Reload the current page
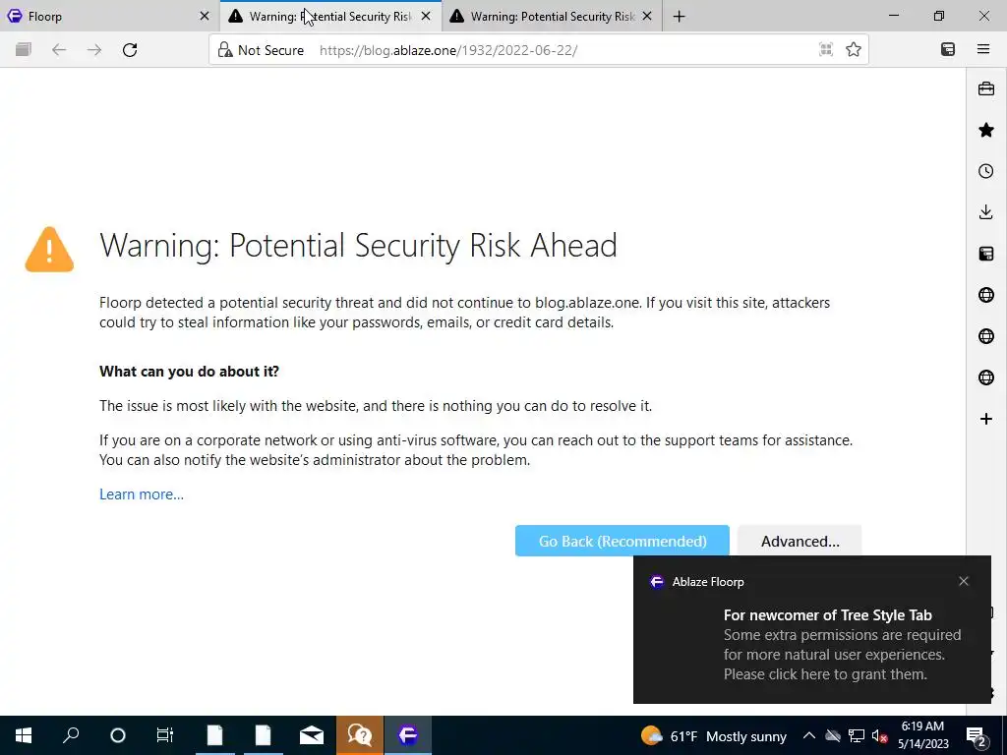 [130, 49]
